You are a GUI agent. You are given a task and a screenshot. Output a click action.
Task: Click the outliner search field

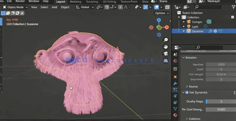pyautogui.click(x=208, y=7)
